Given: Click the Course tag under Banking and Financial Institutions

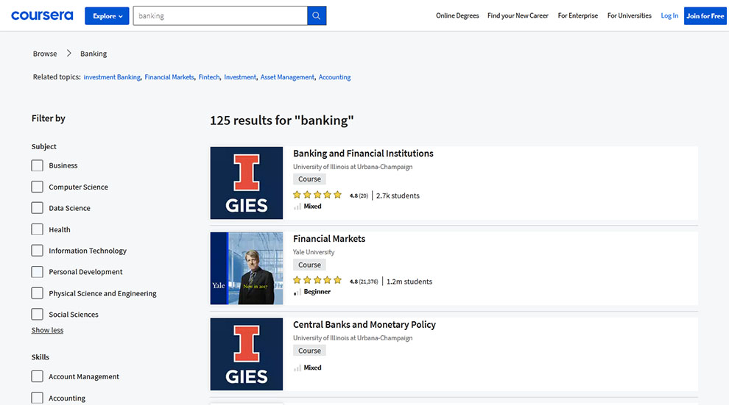Looking at the screenshot, I should click(309, 179).
